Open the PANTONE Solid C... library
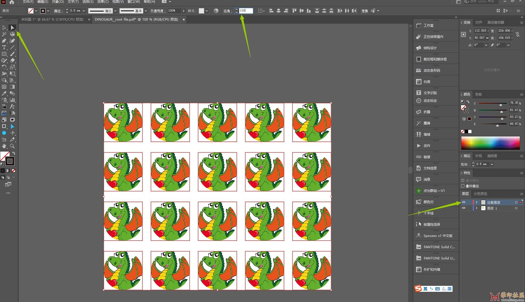Image resolution: width=525 pixels, height=302 pixels. point(436,247)
